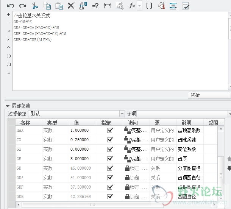Click horizontal scrollbar left arrow
The image size is (231, 209).
click(19, 204)
